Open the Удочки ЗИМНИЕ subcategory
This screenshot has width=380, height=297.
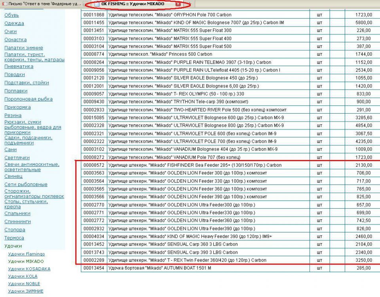[x=26, y=291]
